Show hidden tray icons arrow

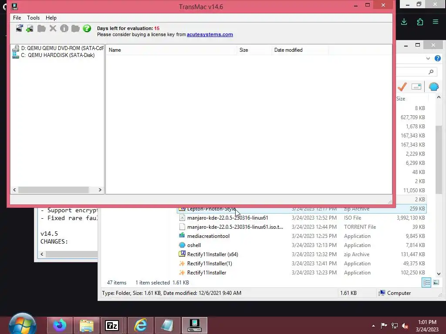click(x=373, y=326)
